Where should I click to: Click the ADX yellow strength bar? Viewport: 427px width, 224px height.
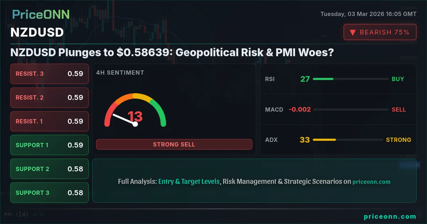coord(324,140)
